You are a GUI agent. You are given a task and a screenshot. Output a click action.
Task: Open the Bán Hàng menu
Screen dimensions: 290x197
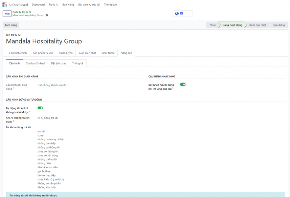coord(68,5)
